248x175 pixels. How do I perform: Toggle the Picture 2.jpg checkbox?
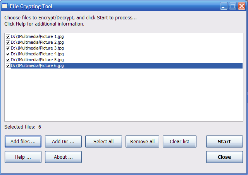click(x=8, y=42)
